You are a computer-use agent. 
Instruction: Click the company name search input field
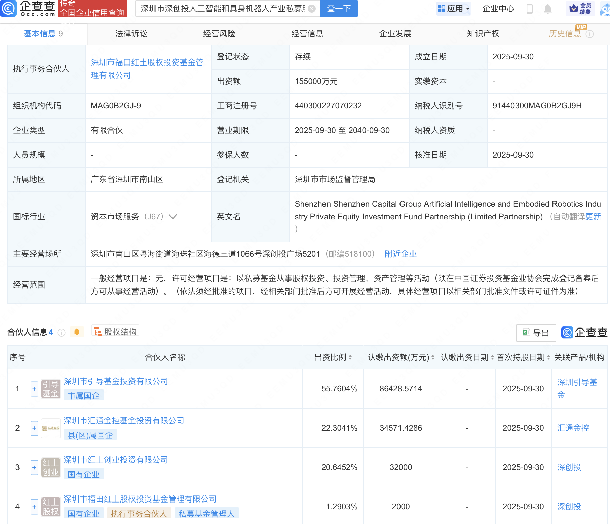tap(222, 9)
